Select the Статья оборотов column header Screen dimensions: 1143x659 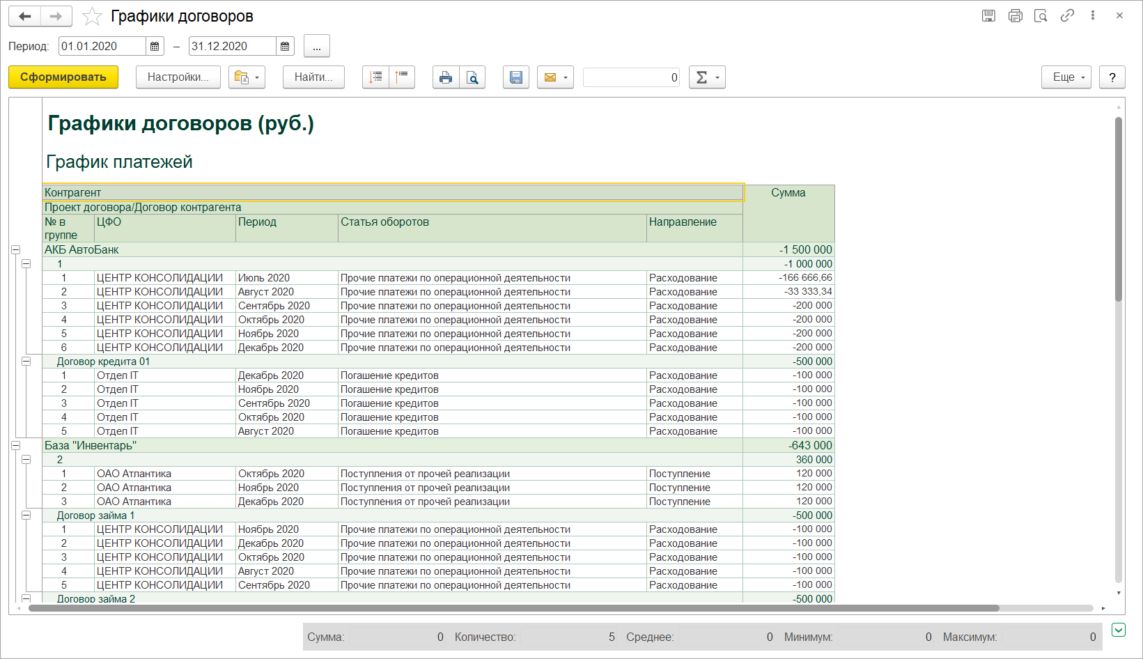point(492,228)
